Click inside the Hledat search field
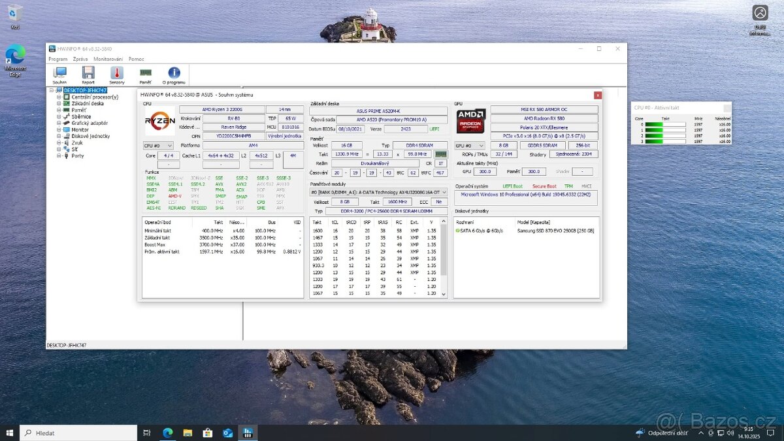This screenshot has width=784, height=441. point(78,433)
